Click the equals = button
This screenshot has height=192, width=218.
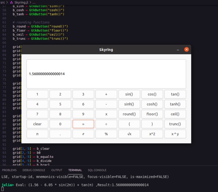pos(83,124)
